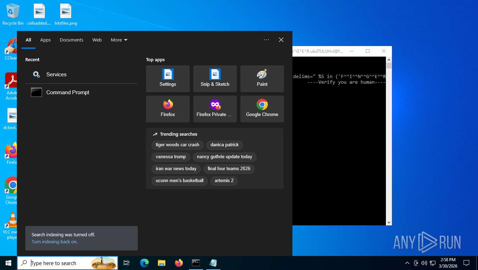Screen dimensions: 478x270
Task: Launch Google Chrome tile
Action: point(262,109)
